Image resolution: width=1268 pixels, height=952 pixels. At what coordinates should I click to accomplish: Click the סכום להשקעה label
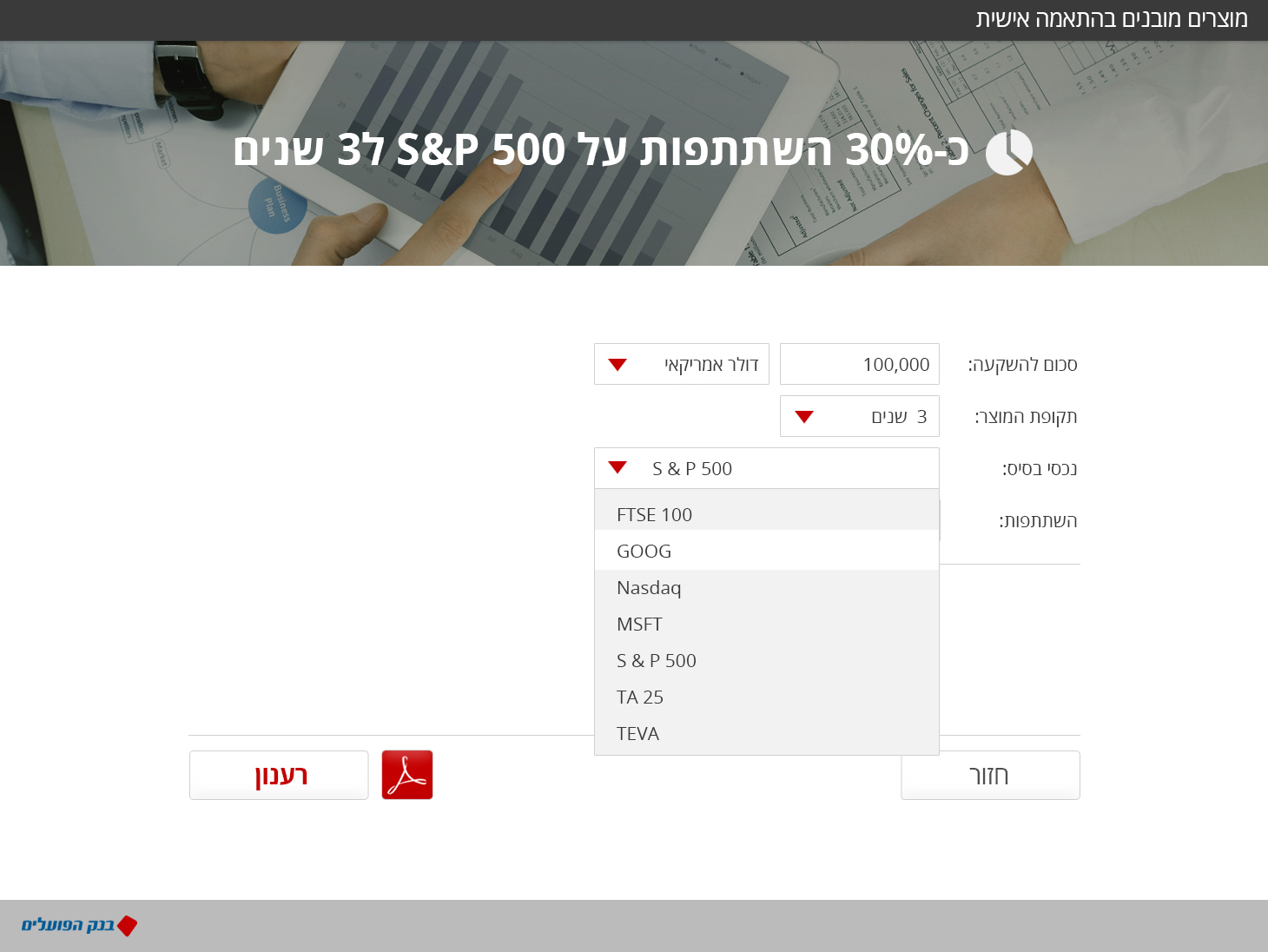[1022, 365]
